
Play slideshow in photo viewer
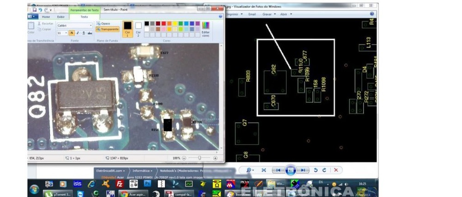pyautogui.click(x=291, y=170)
